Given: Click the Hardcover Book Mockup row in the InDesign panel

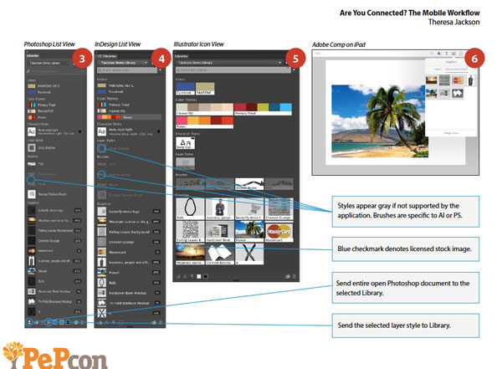Looking at the screenshot, I should (x=129, y=293).
